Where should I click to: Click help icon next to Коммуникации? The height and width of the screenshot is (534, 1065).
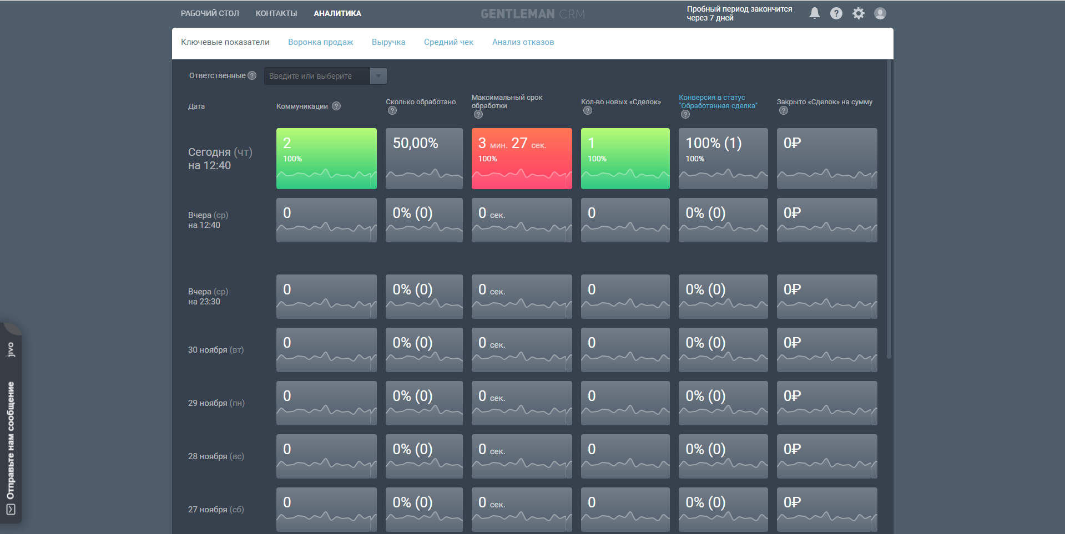click(x=336, y=106)
